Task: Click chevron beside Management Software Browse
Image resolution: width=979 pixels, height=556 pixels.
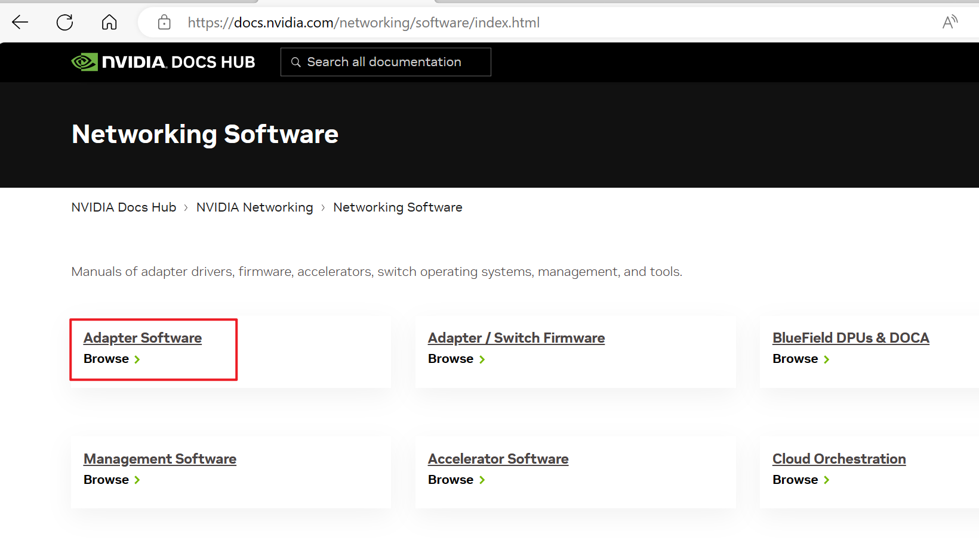Action: [137, 480]
